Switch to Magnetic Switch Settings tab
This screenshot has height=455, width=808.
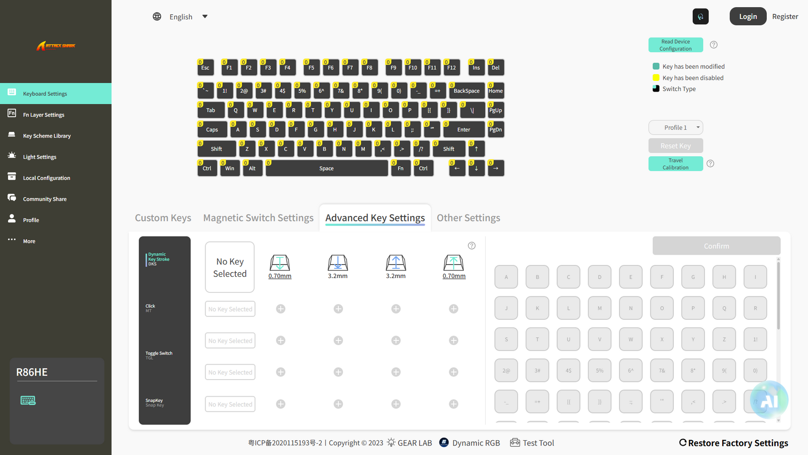pos(258,218)
